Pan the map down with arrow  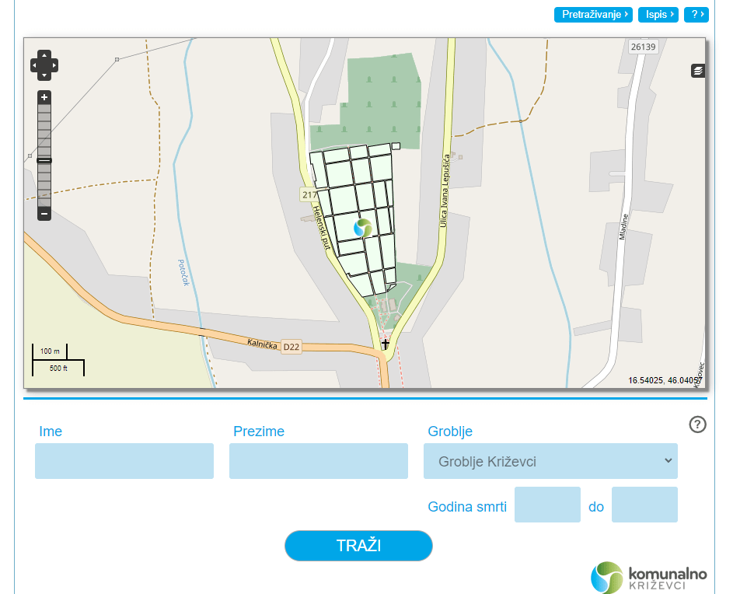pyautogui.click(x=44, y=75)
